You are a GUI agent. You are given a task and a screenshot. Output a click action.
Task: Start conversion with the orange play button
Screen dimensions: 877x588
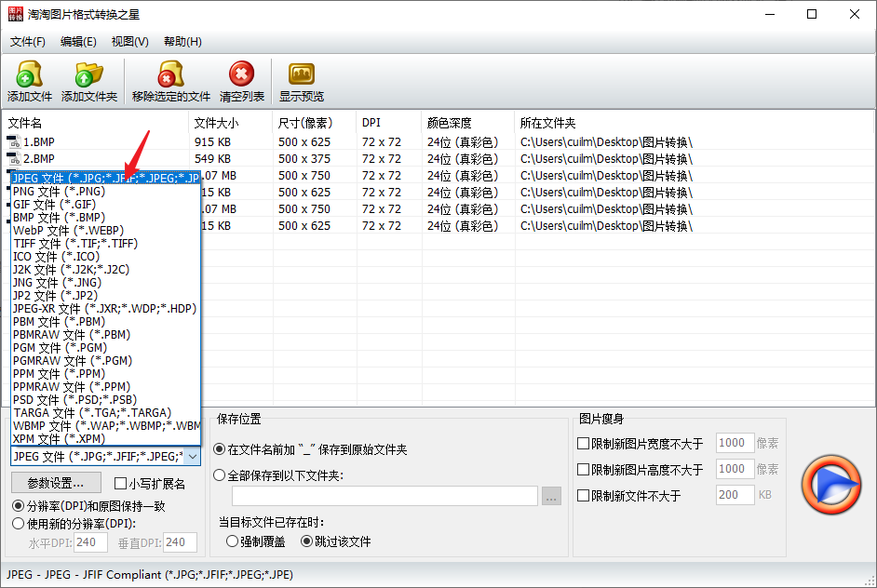(x=831, y=485)
